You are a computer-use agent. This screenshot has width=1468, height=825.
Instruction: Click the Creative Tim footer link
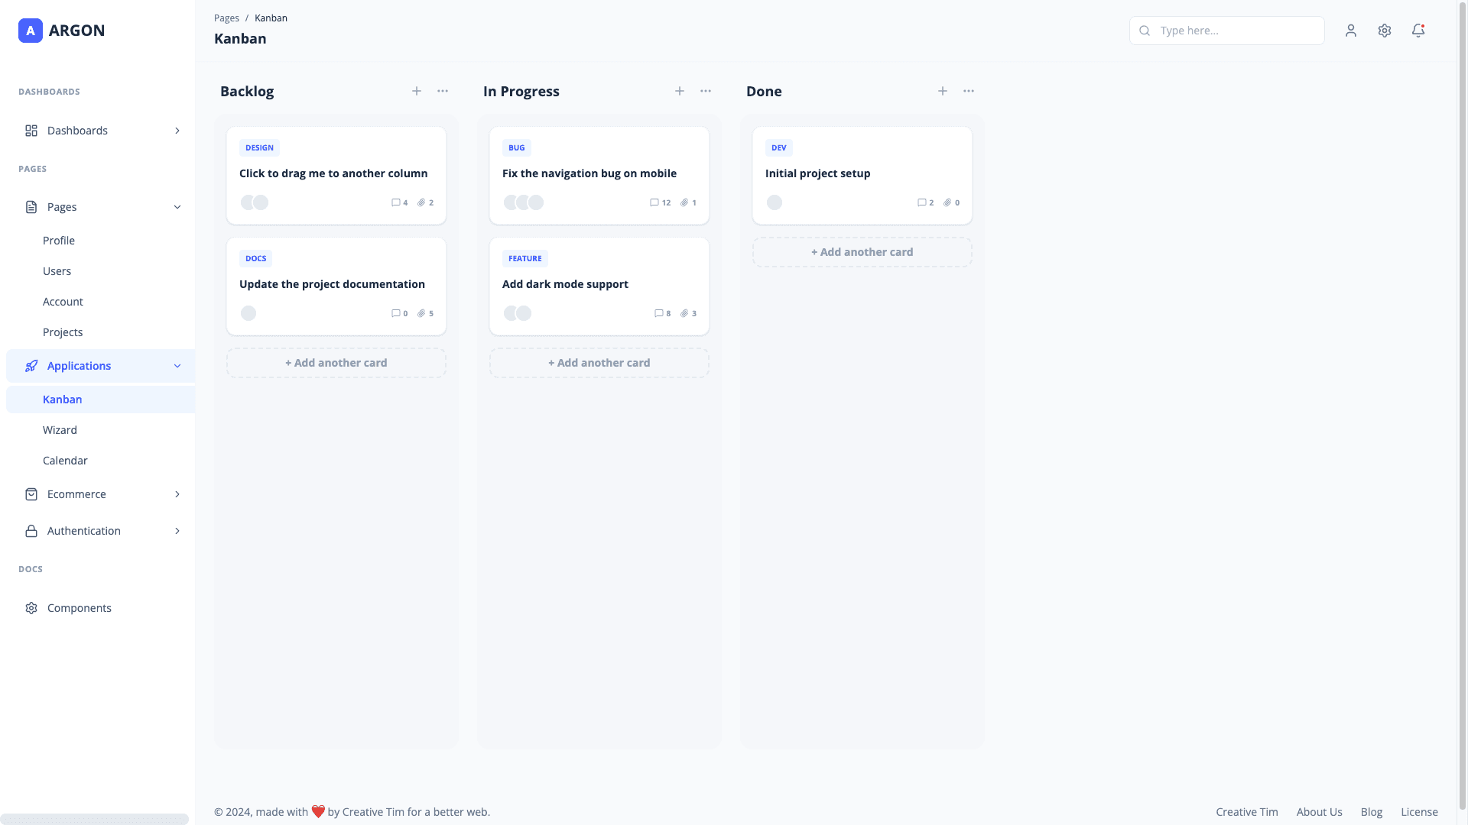[1246, 812]
